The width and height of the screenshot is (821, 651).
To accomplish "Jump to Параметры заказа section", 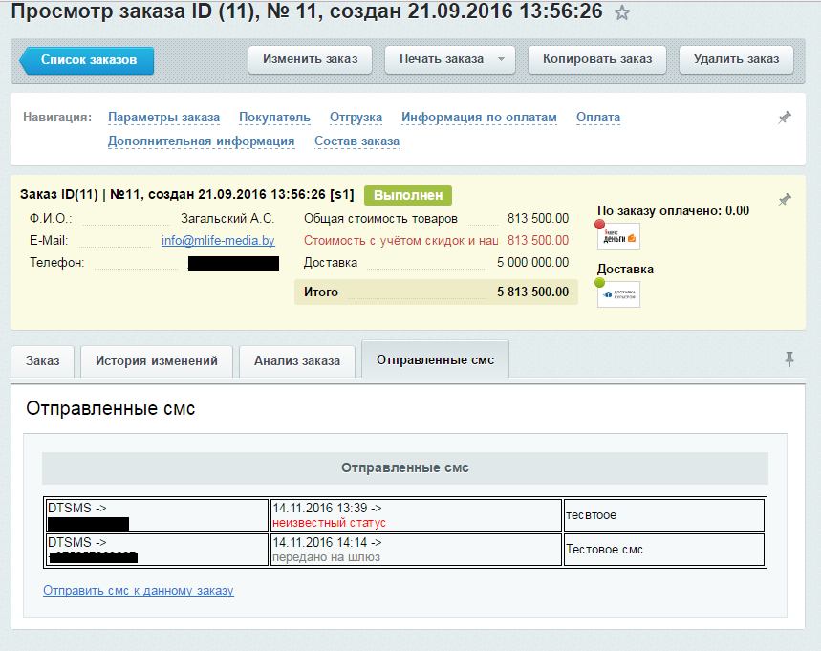I will click(x=163, y=118).
